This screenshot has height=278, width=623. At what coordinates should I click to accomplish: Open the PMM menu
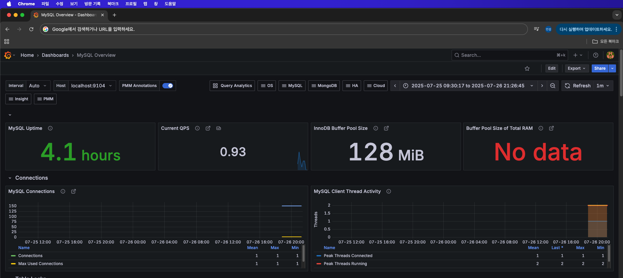click(x=45, y=99)
